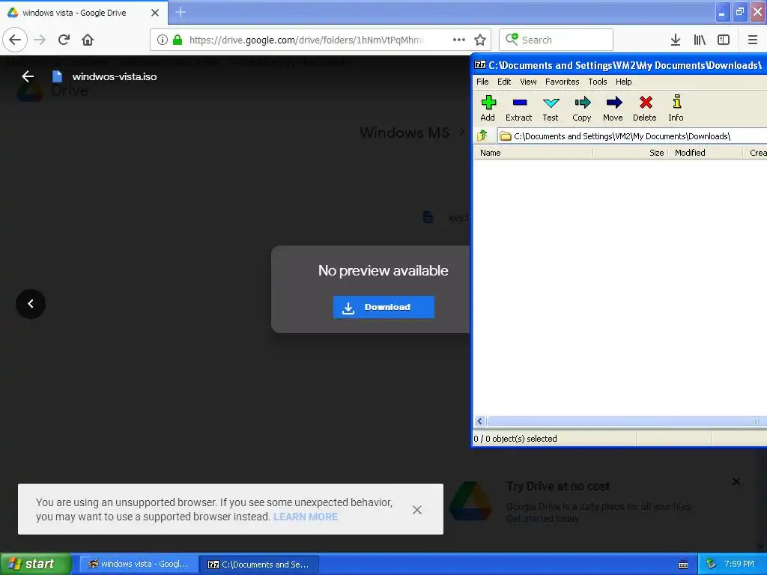Click the Firefox forward arrow
Screen dimensions: 767x575
click(x=40, y=40)
